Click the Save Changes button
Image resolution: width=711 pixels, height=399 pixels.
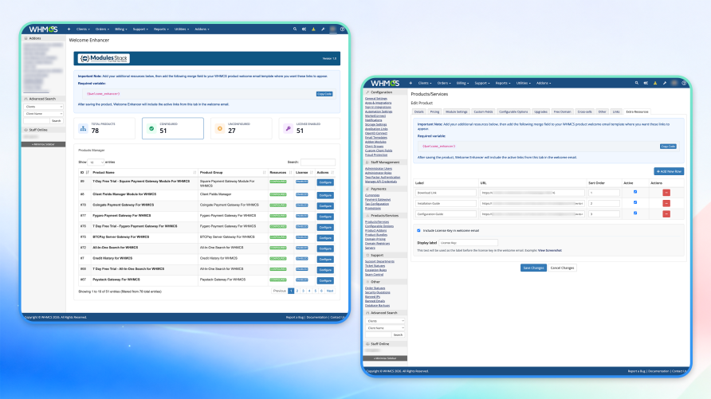click(x=533, y=268)
